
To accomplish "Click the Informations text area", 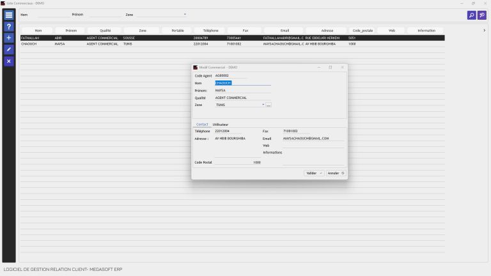I will [313, 157].
